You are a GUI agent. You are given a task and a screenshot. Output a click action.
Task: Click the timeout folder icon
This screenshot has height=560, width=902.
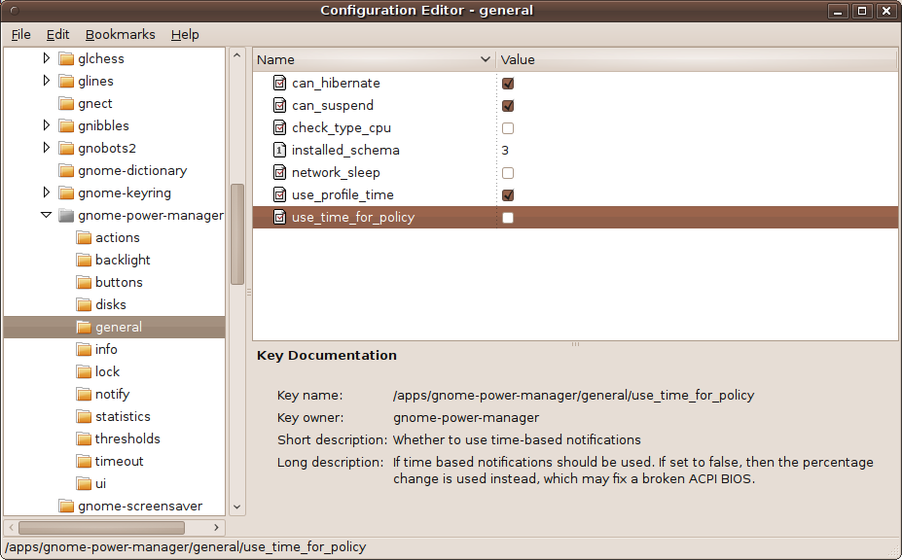coord(84,462)
